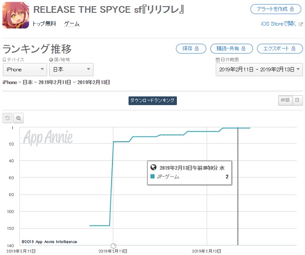
Task: Toggle JP-ゲーム series teal swatch
Action: pos(152,177)
